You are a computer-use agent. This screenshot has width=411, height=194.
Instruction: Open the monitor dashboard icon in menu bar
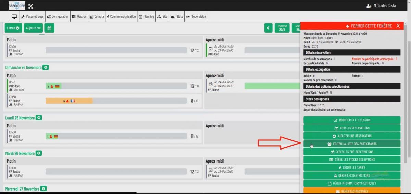(x=14, y=16)
